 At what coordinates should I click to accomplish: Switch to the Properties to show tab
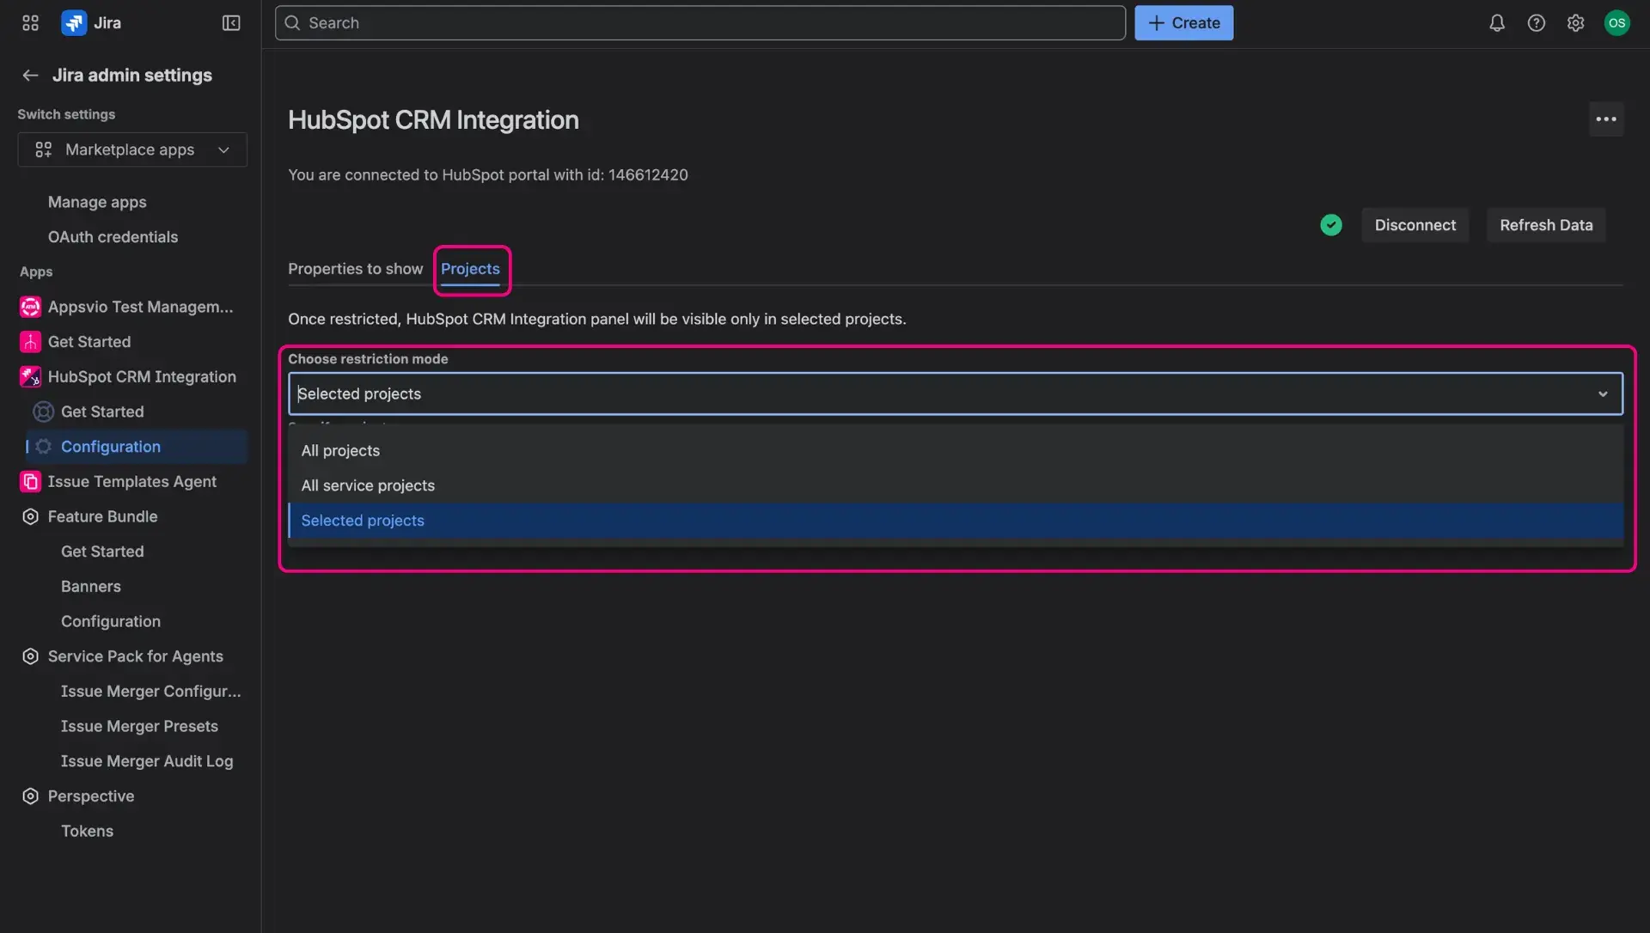click(355, 269)
